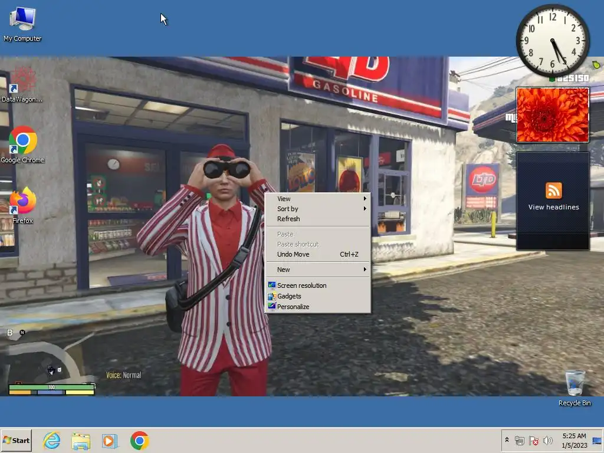Expand the Sort by submenu
The image size is (604, 453).
(x=319, y=209)
